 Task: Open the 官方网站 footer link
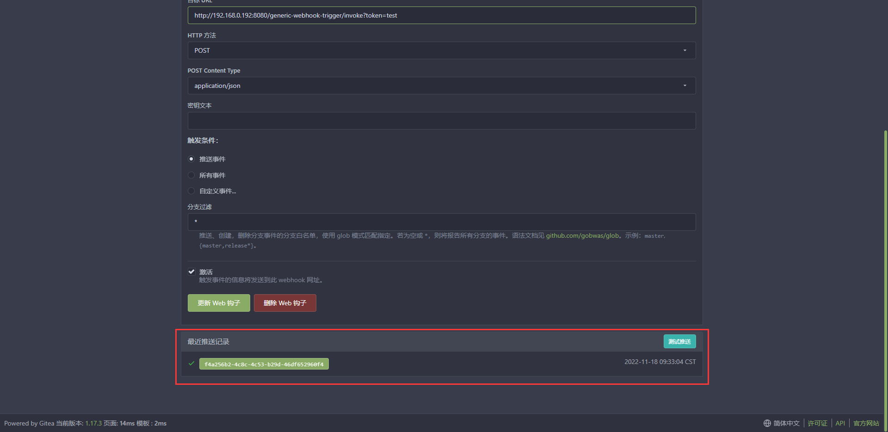point(866,423)
